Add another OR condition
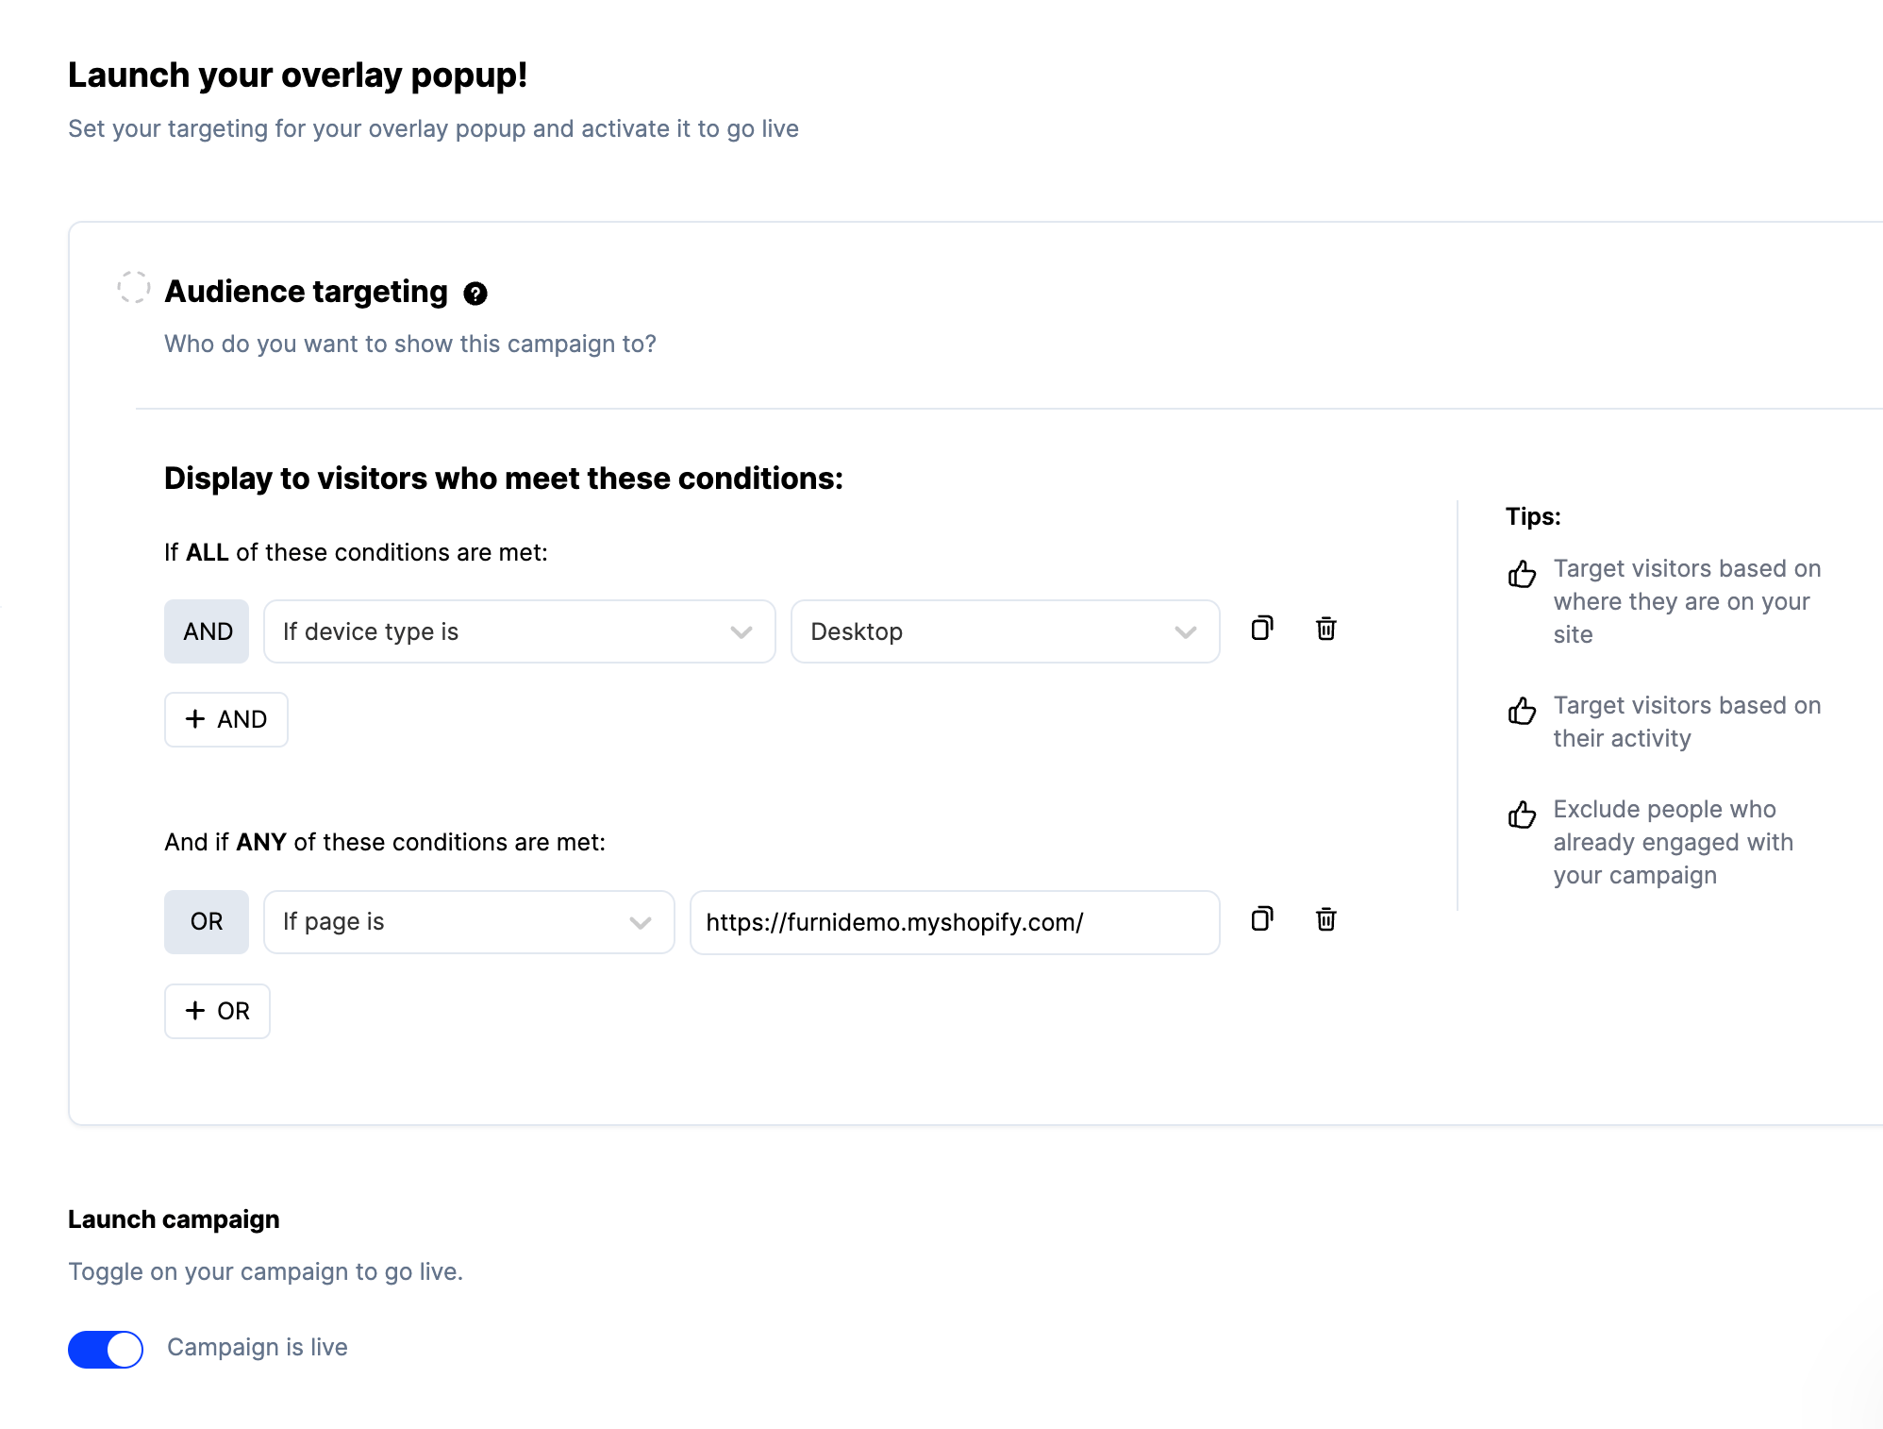Viewport: 1883px width, 1429px height. (217, 1011)
